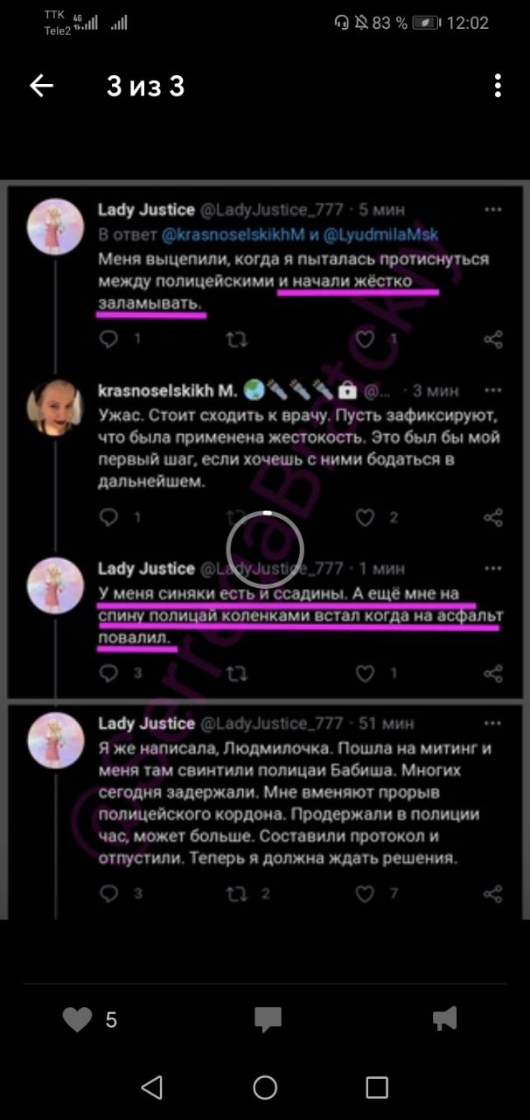Tap the Android recent apps square button
Image resolution: width=530 pixels, height=1120 pixels.
pos(377,1088)
